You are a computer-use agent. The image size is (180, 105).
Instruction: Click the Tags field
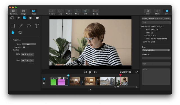pyautogui.click(x=156, y=64)
